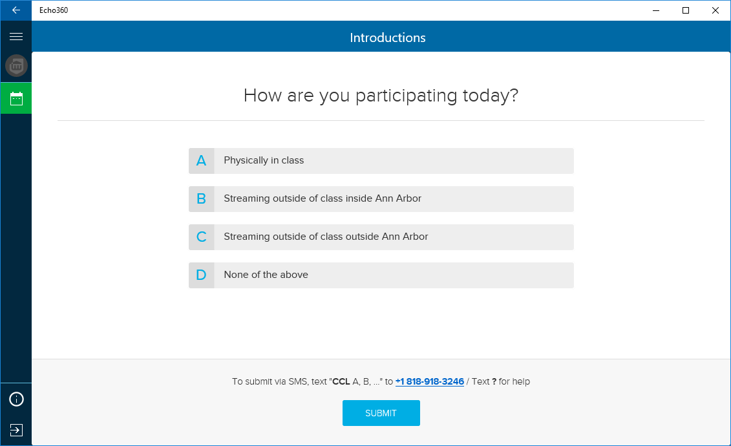The width and height of the screenshot is (731, 446).
Task: Click the letter B answer badge
Action: (x=201, y=199)
